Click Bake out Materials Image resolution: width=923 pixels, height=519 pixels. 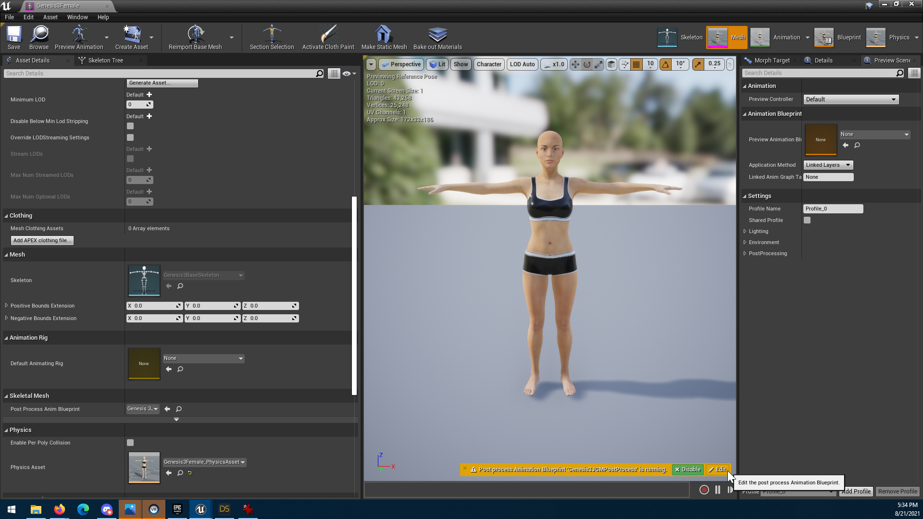pyautogui.click(x=437, y=37)
